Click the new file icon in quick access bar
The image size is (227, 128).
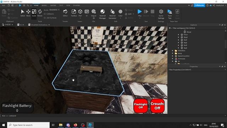9,5
